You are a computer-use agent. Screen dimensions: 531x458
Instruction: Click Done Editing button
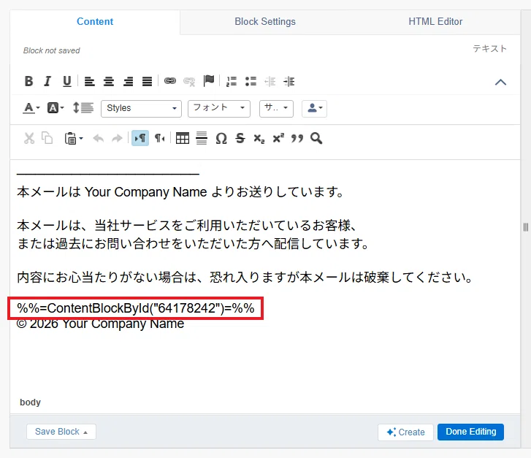[470, 432]
